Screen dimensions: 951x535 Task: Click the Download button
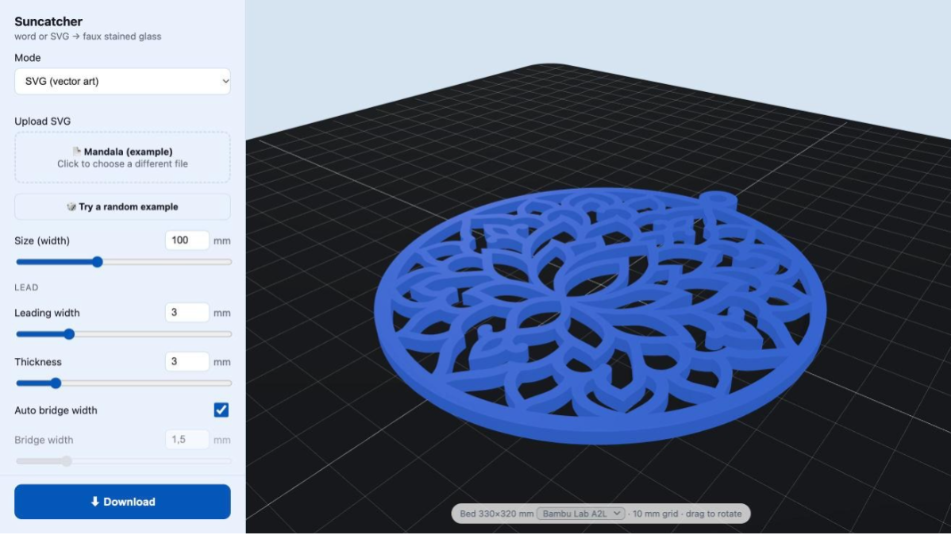pyautogui.click(x=122, y=502)
